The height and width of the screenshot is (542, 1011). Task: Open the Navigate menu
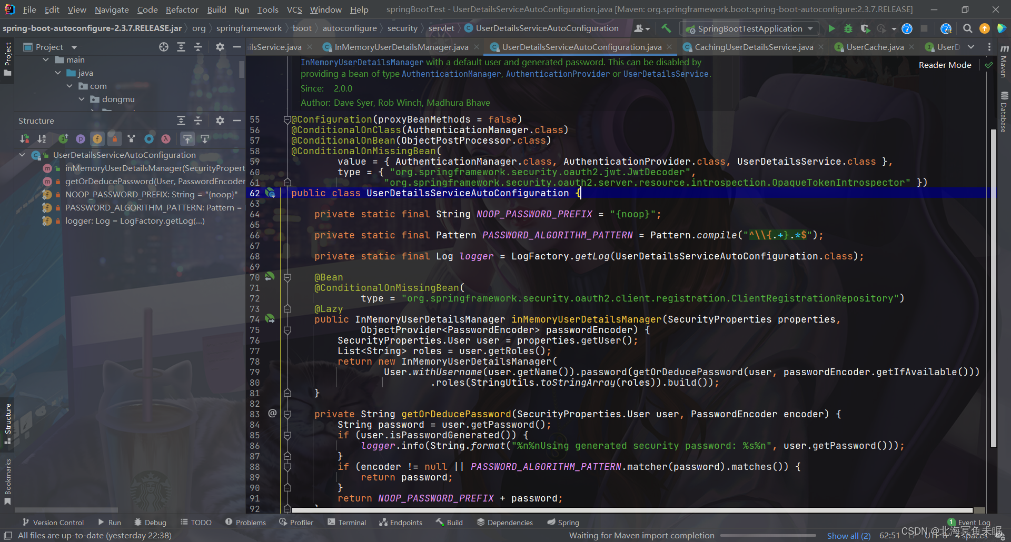[x=112, y=9]
